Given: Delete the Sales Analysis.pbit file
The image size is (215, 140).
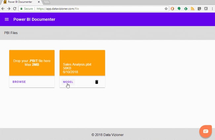Looking at the screenshot, I should pos(97,82).
